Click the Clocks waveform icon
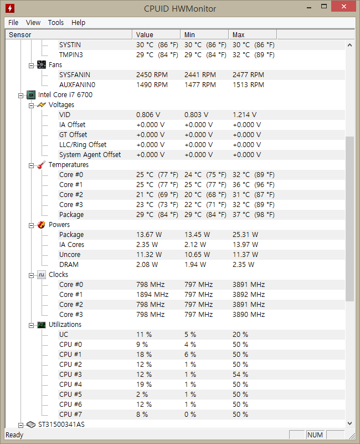This screenshot has width=360, height=444. point(42,275)
